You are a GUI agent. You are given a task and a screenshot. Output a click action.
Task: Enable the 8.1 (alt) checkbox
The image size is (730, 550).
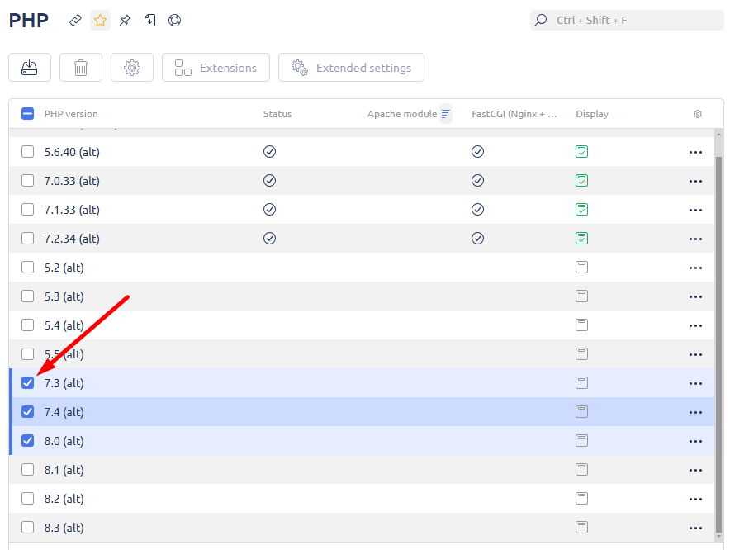point(27,469)
